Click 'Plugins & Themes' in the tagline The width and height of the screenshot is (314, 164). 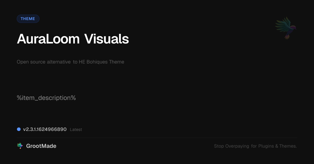[277, 146]
